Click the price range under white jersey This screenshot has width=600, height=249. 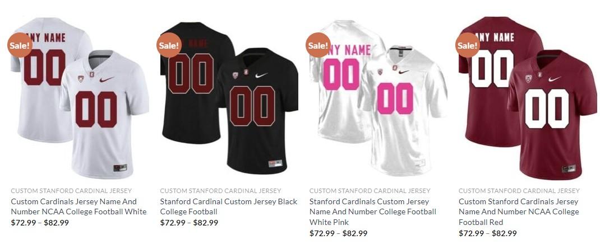coord(40,223)
